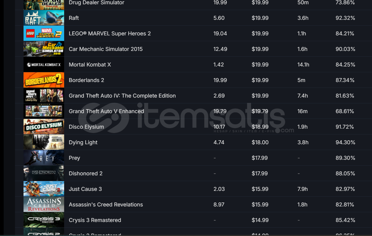Click the Mortal Kombat X logo image

pyautogui.click(x=44, y=65)
